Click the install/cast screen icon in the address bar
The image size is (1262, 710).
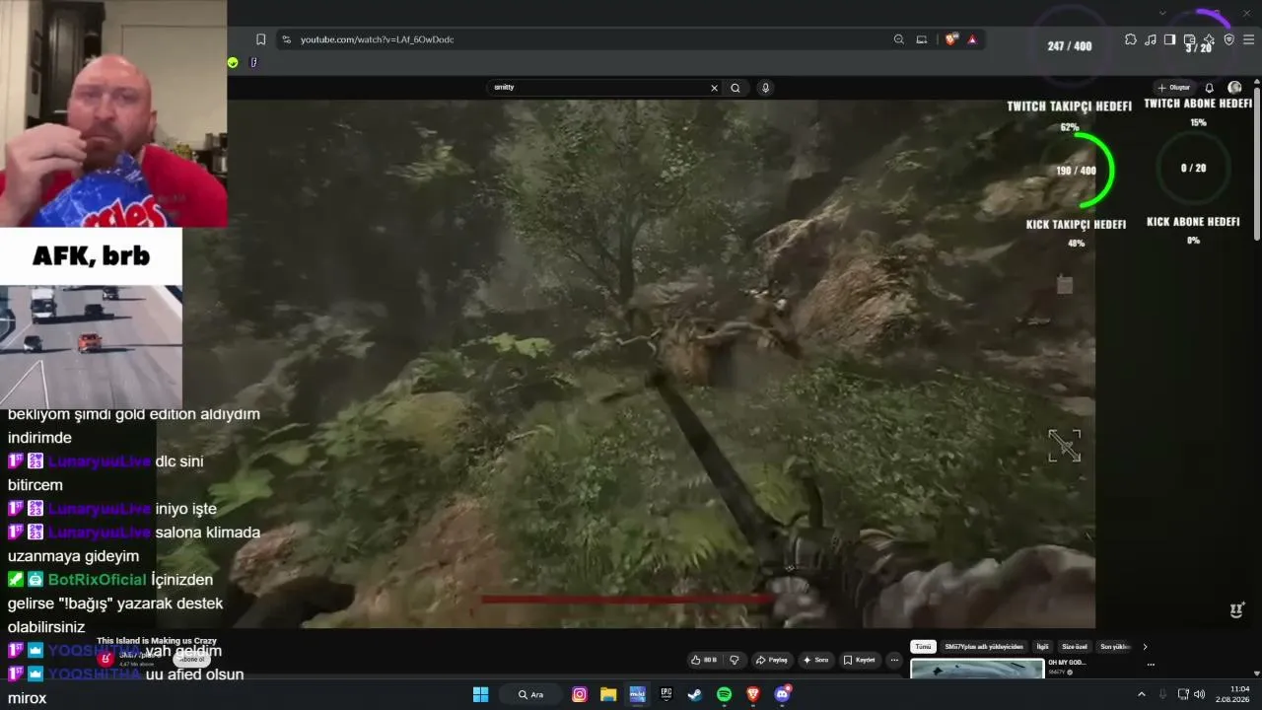coord(922,39)
